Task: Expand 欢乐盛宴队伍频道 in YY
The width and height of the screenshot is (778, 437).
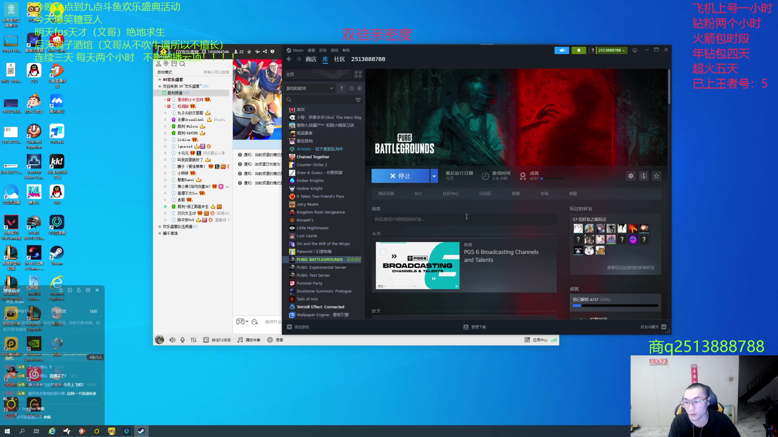Action: click(x=160, y=227)
